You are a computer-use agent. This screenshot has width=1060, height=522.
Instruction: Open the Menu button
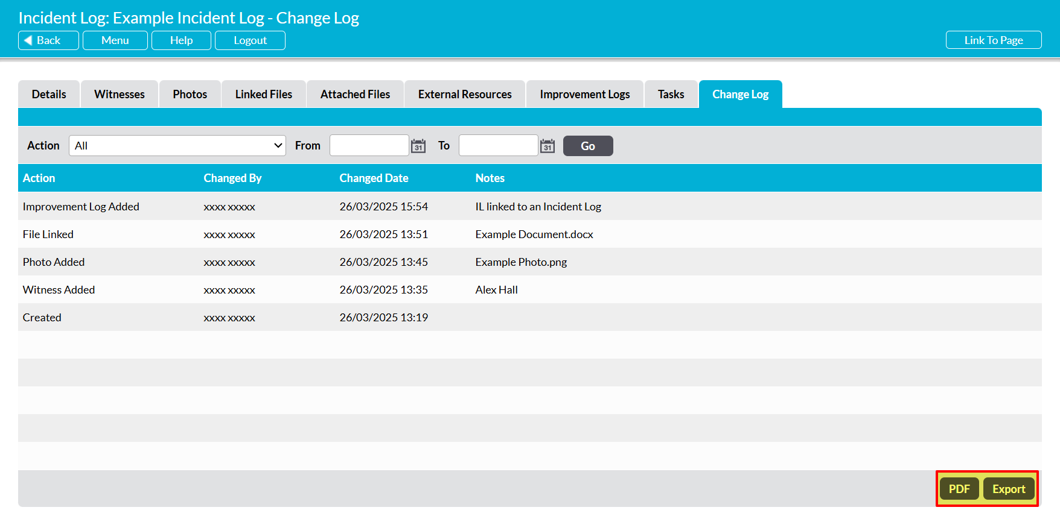115,40
